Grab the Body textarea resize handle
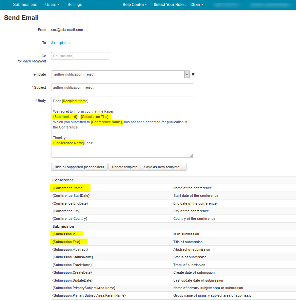Image resolution: width=296 pixels, height=300 pixels. tap(192, 155)
